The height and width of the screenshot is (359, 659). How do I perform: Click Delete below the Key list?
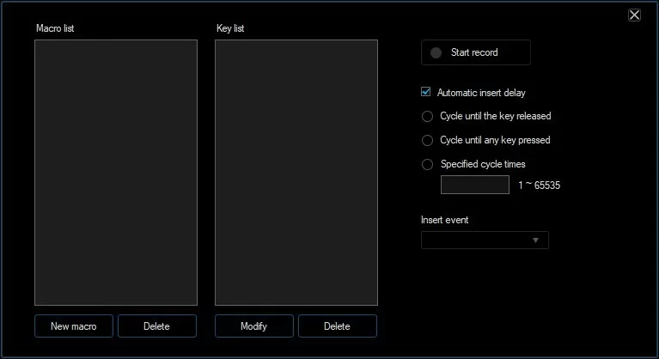pos(337,326)
